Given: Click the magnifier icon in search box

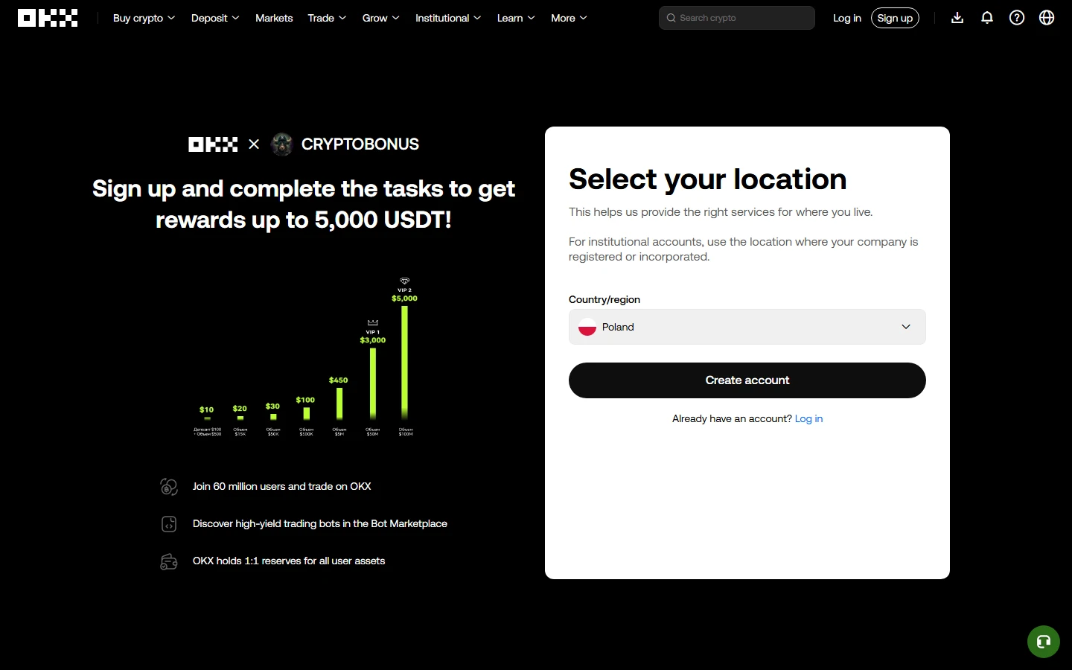Looking at the screenshot, I should (x=671, y=18).
